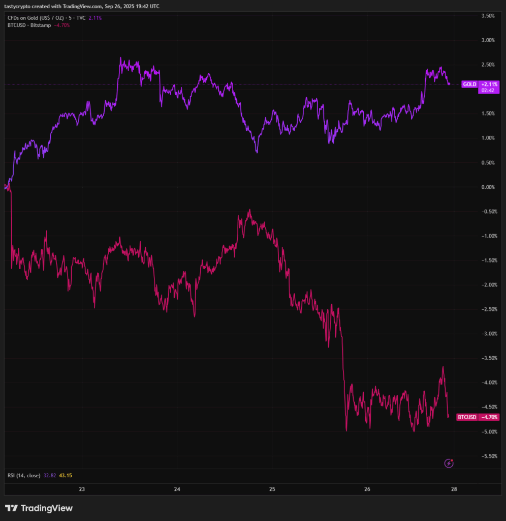Click the date label 26 on time axis

367,489
